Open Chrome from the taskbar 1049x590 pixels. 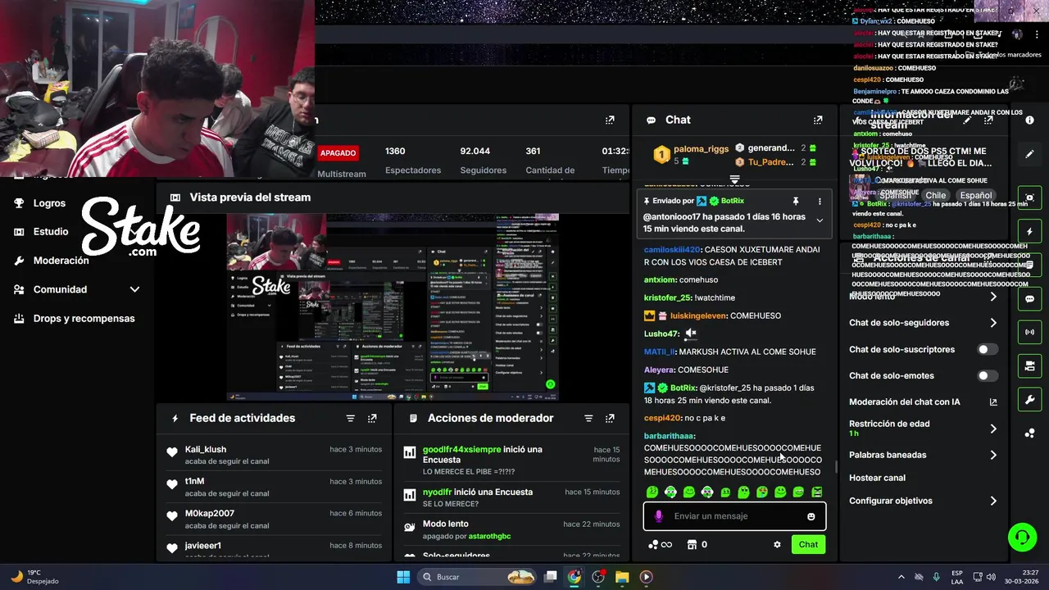[574, 577]
